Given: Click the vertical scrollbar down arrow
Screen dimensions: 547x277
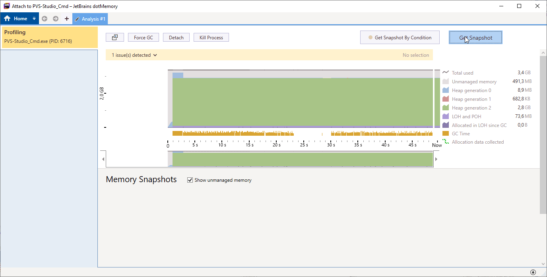Looking at the screenshot, I should tap(543, 264).
